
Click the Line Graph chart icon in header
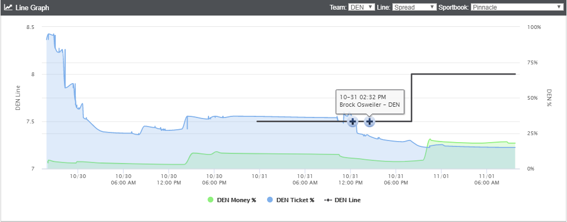tap(8, 7)
